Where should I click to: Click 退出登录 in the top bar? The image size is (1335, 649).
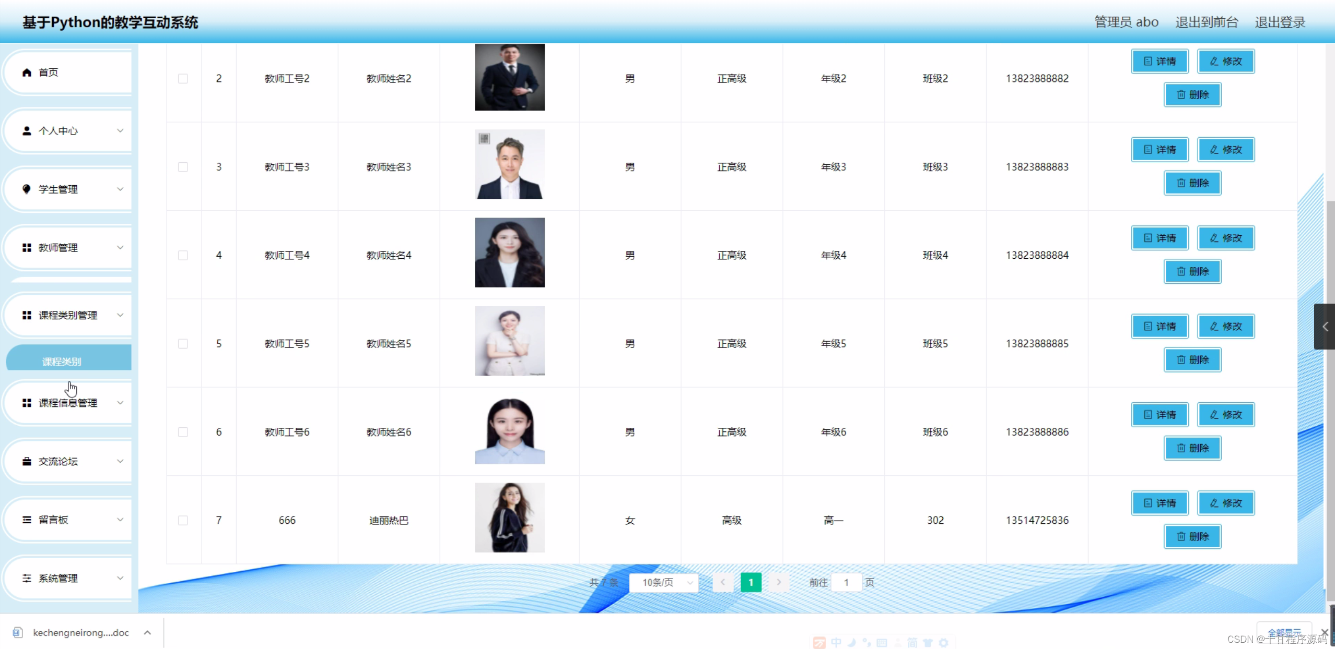1280,22
